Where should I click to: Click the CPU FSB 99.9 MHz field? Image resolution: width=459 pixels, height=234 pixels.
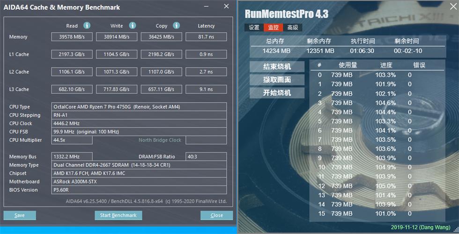(139, 132)
